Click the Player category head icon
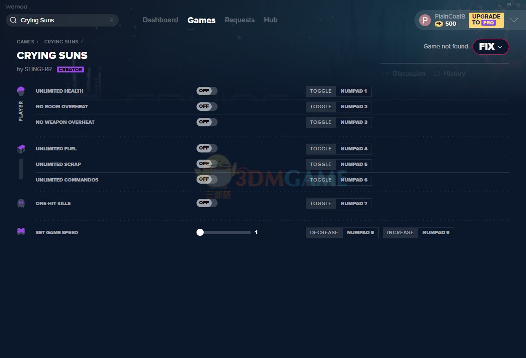 pos(21,91)
